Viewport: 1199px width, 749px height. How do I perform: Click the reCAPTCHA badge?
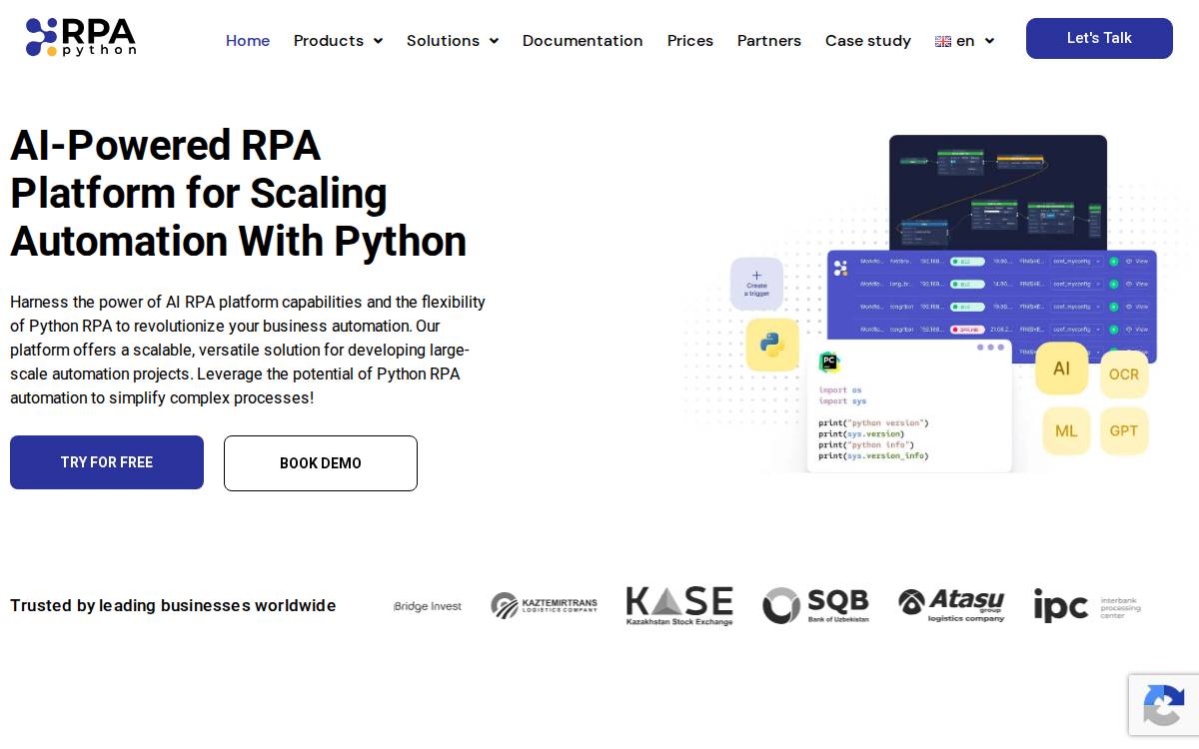pos(1164,705)
